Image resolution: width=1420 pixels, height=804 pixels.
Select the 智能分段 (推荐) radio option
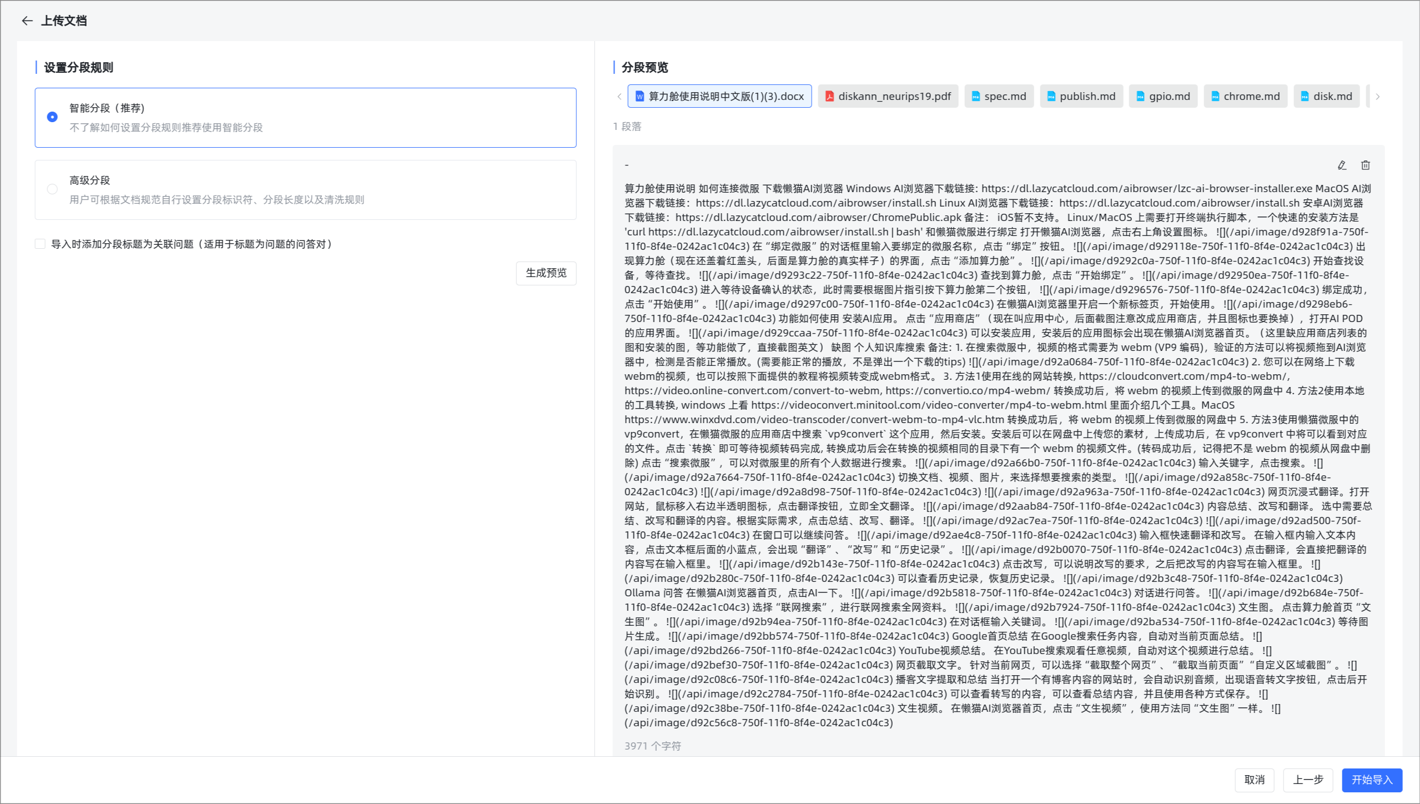point(52,117)
